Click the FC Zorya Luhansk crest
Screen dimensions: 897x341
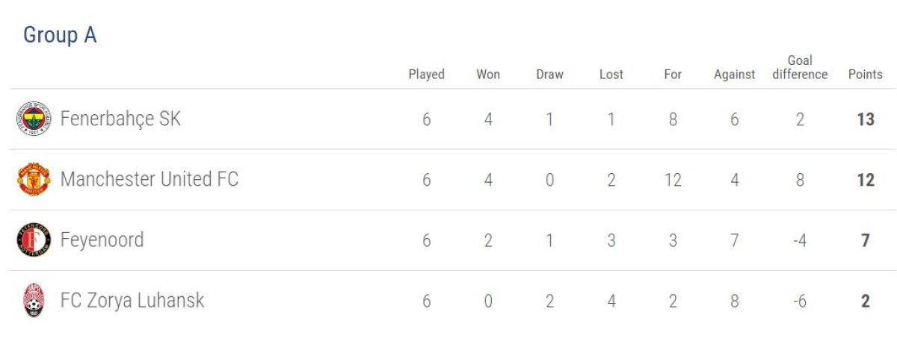click(x=34, y=301)
